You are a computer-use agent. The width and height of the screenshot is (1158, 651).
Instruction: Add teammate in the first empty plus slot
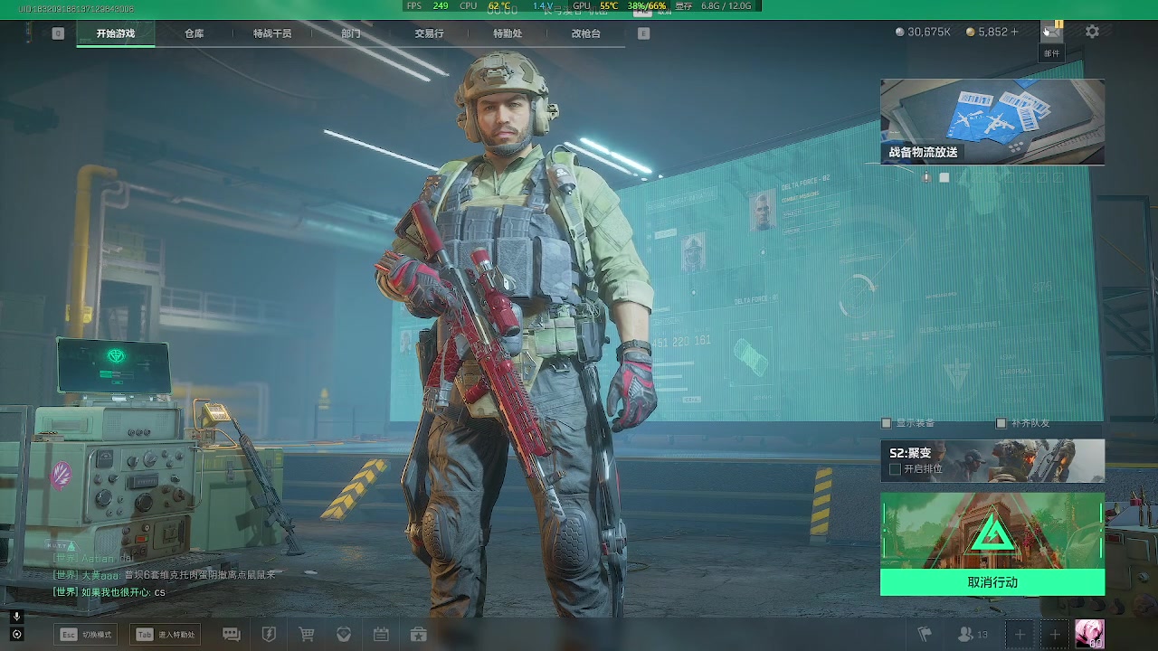pos(1020,635)
